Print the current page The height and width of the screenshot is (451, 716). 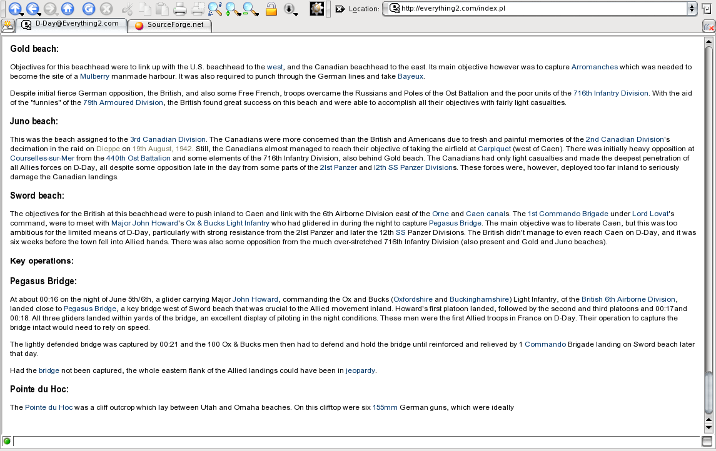click(x=180, y=8)
